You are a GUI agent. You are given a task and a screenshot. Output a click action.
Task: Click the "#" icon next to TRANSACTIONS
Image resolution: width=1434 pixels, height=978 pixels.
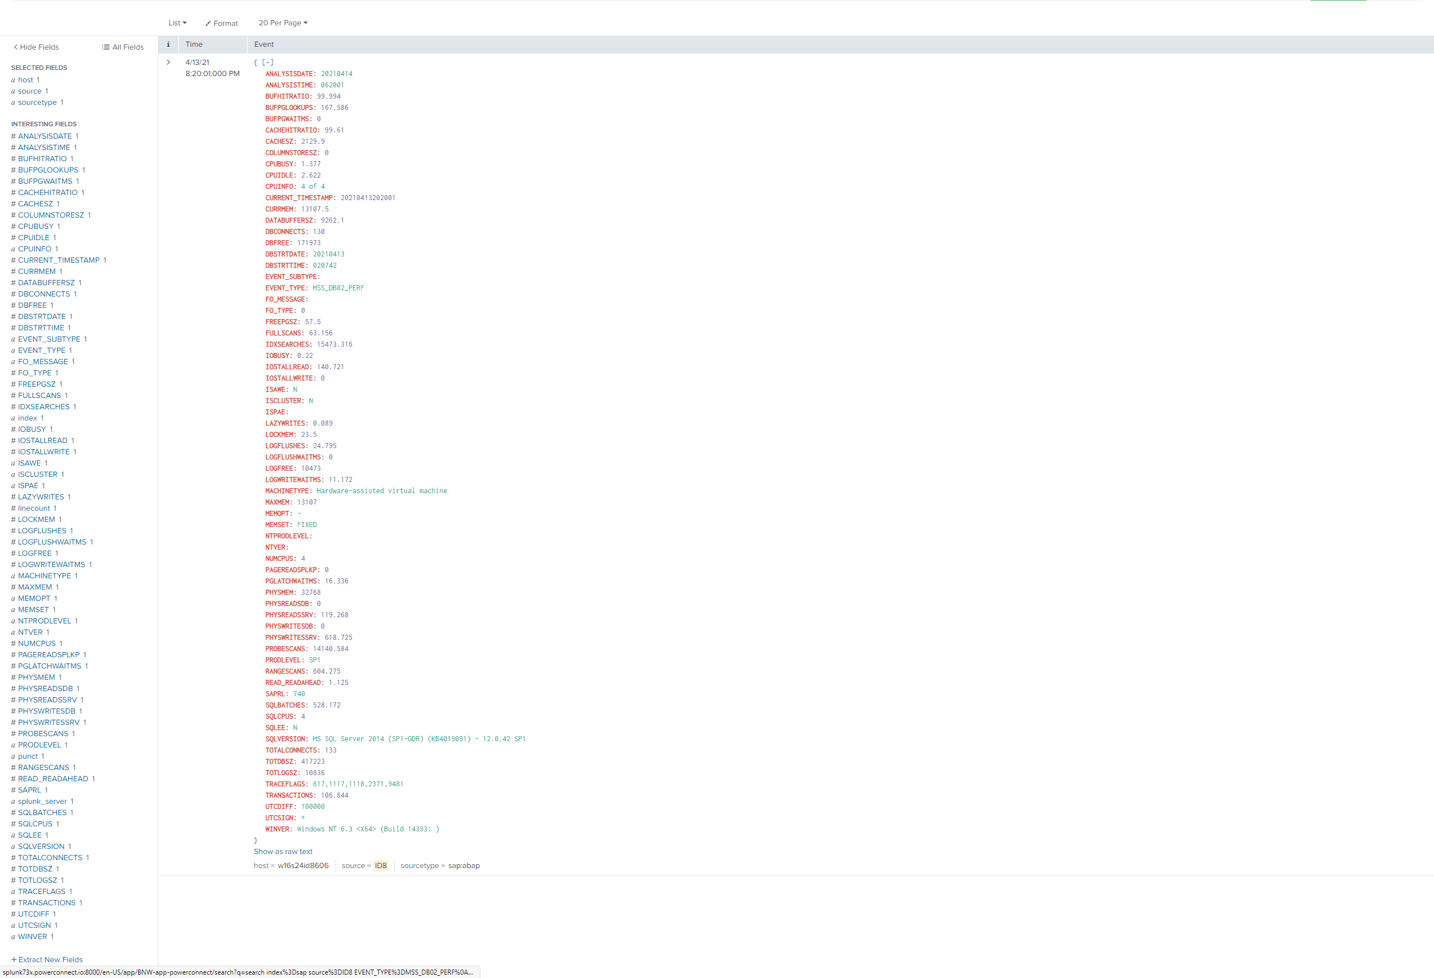point(13,902)
